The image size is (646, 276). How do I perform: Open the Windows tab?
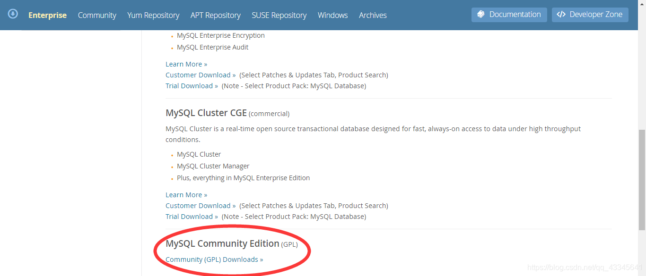[x=333, y=15]
